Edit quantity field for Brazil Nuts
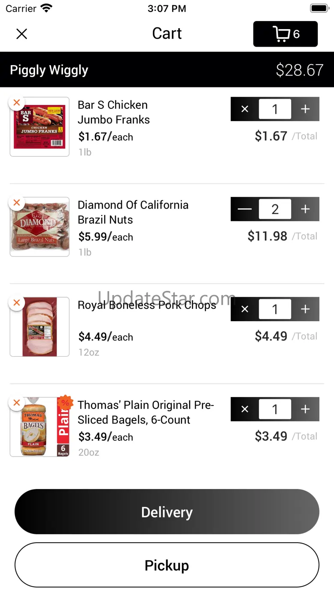Screen dimensions: 334x594 tap(275, 209)
